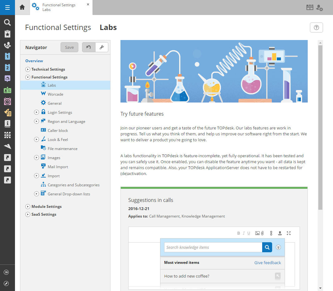Expand the Technical Settings node

point(28,69)
